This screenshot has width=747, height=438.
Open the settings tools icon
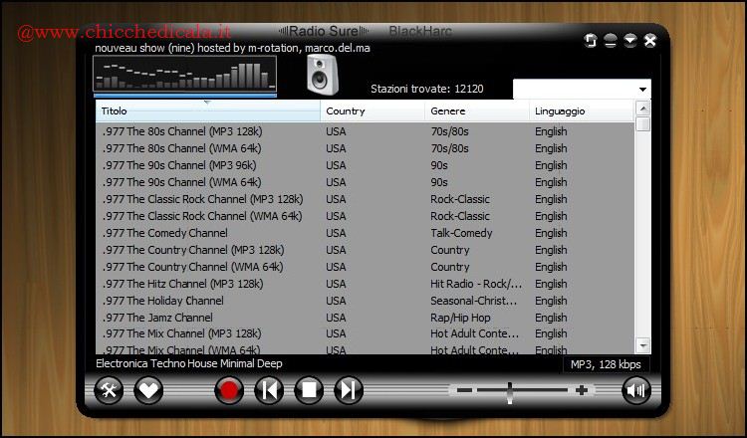[x=109, y=390]
